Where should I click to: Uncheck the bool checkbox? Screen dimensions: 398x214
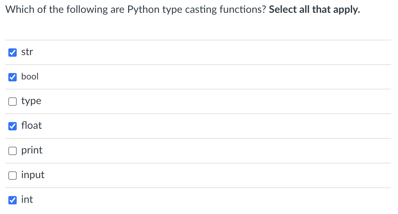coord(12,77)
